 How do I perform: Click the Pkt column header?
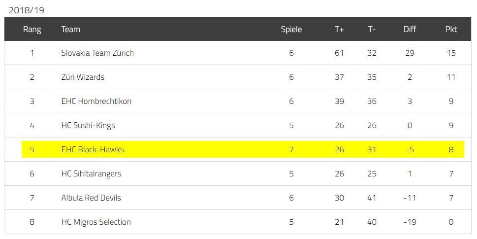click(x=451, y=29)
